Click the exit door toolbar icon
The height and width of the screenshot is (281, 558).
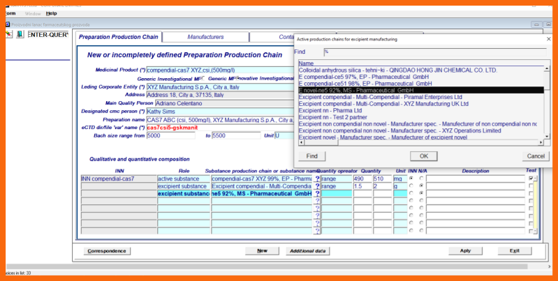click(20, 34)
